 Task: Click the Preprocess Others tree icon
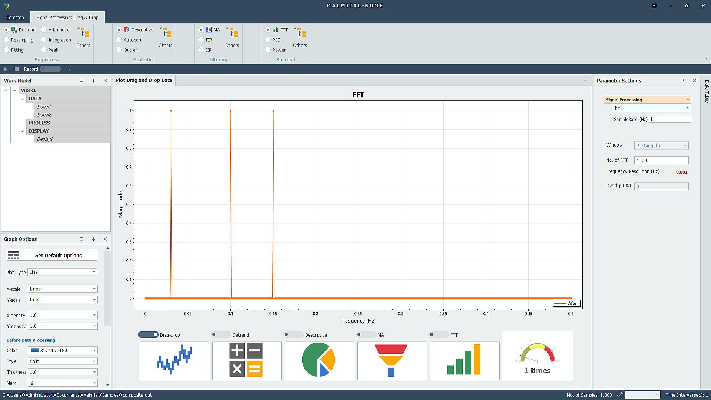(x=85, y=33)
